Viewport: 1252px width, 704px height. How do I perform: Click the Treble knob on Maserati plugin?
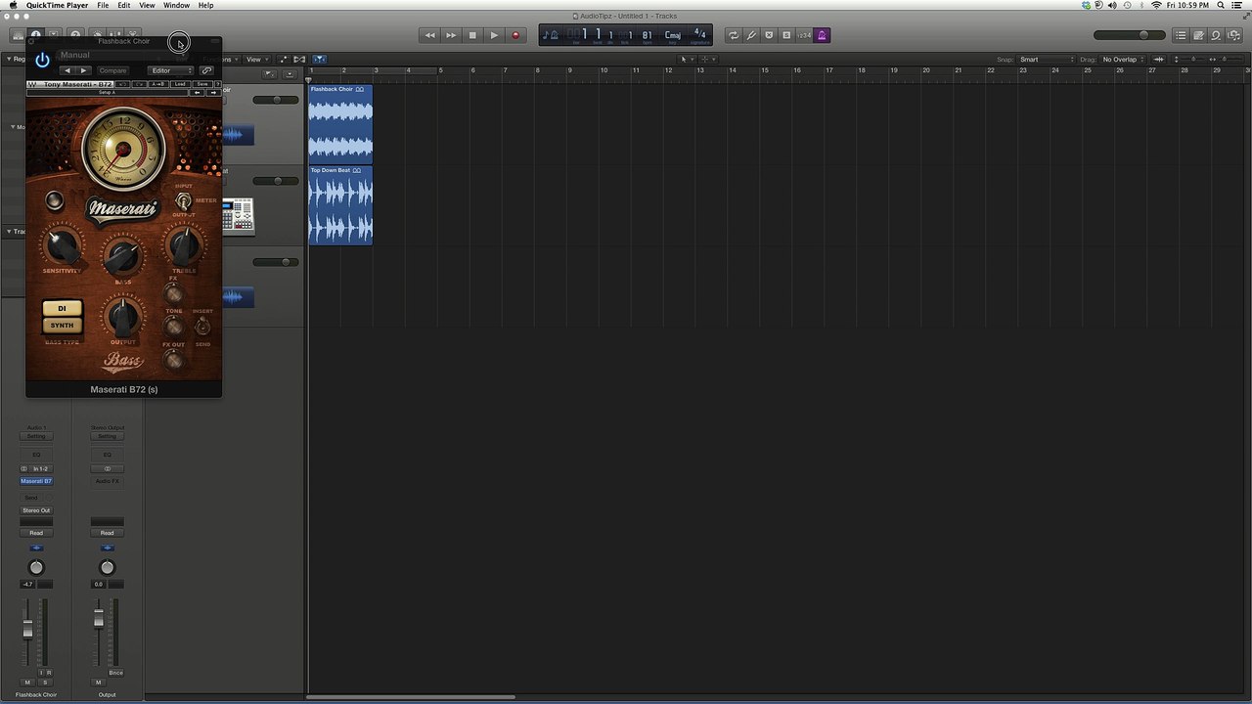tap(183, 245)
